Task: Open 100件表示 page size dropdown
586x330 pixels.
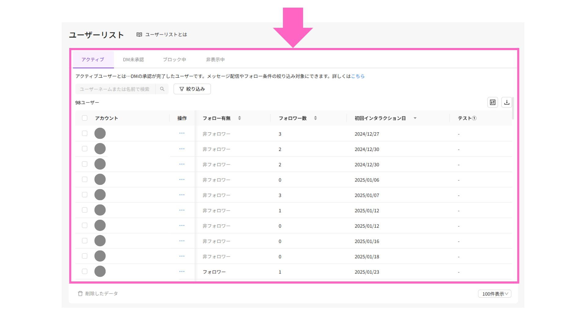Action: pyautogui.click(x=494, y=294)
